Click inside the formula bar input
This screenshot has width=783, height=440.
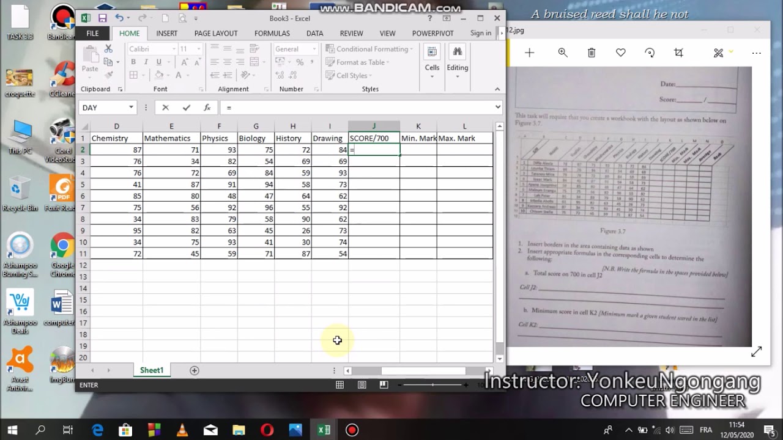[x=358, y=108]
